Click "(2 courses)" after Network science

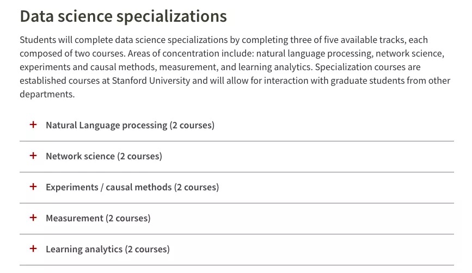(140, 156)
